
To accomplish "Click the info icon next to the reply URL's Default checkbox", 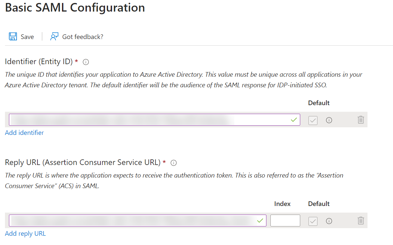I will [x=329, y=221].
